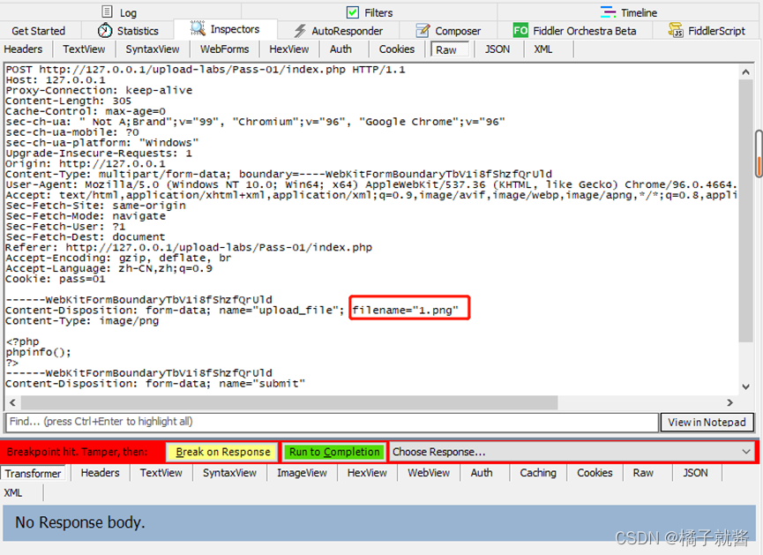Open the Timeline tab label
This screenshot has height=555, width=763.
coord(639,12)
